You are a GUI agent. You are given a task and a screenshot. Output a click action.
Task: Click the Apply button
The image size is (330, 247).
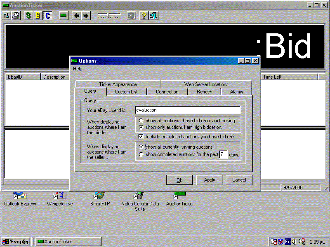210,180
